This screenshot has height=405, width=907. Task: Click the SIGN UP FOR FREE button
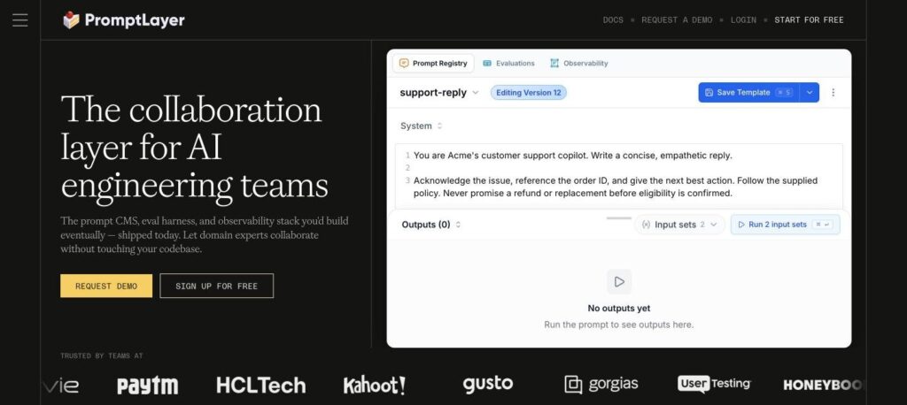(216, 286)
